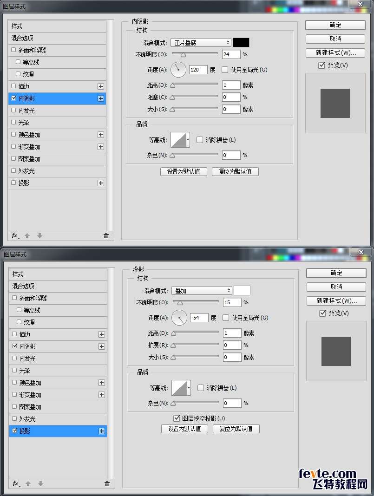Screen dimensions: 374x496
Task: Move effect up arrow in lower dialog
Action: tap(28, 483)
